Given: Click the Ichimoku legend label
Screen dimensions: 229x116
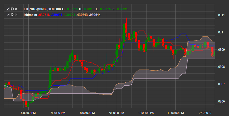Looking at the screenshot, I should [30, 15].
